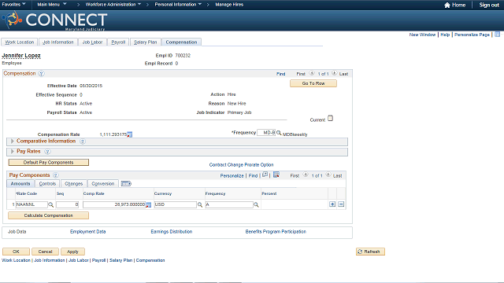Screen dimensions: 504x283
Task: Click download grid icon in Pay Components
Action: click(276, 175)
